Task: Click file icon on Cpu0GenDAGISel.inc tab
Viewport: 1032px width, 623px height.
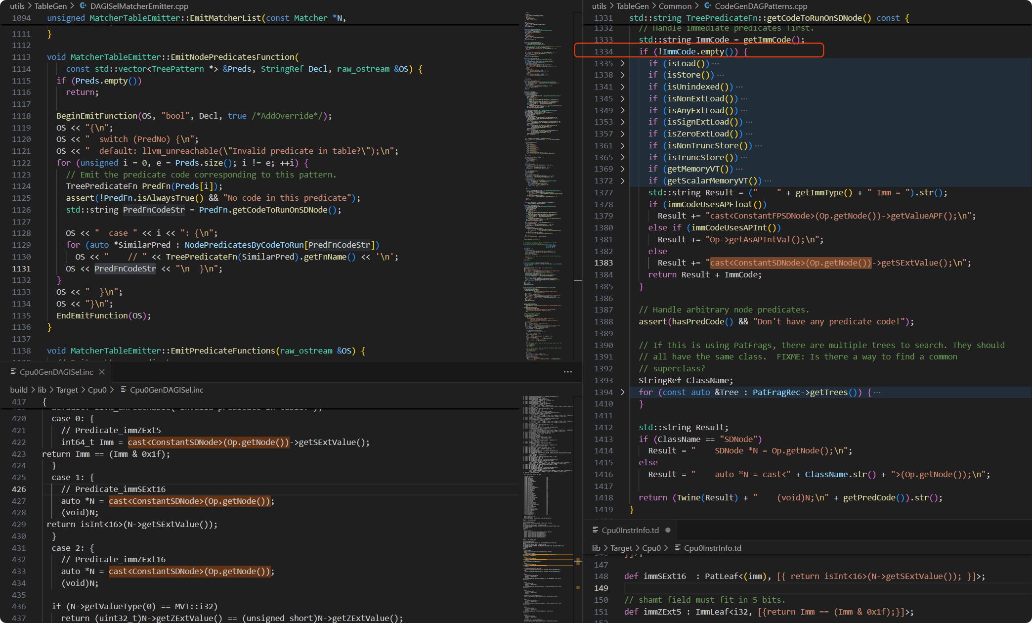Action: [x=13, y=372]
